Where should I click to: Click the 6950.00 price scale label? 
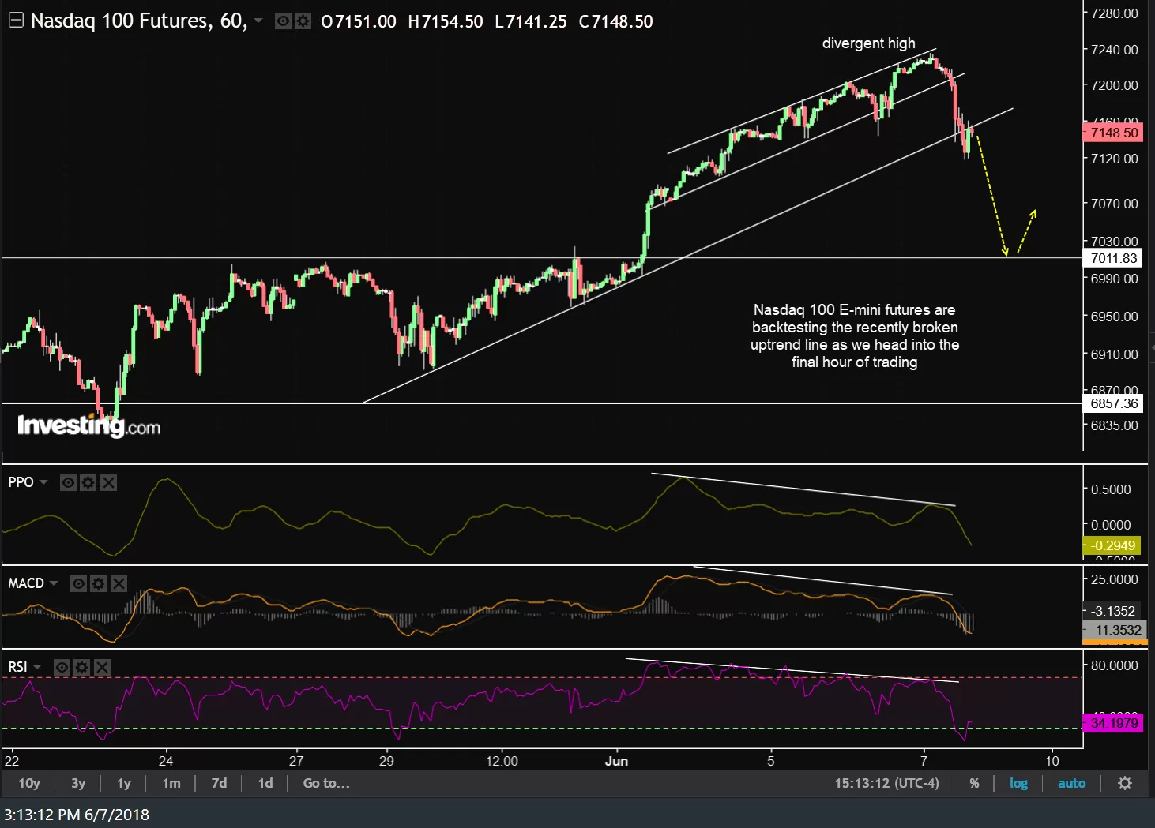pos(1114,317)
